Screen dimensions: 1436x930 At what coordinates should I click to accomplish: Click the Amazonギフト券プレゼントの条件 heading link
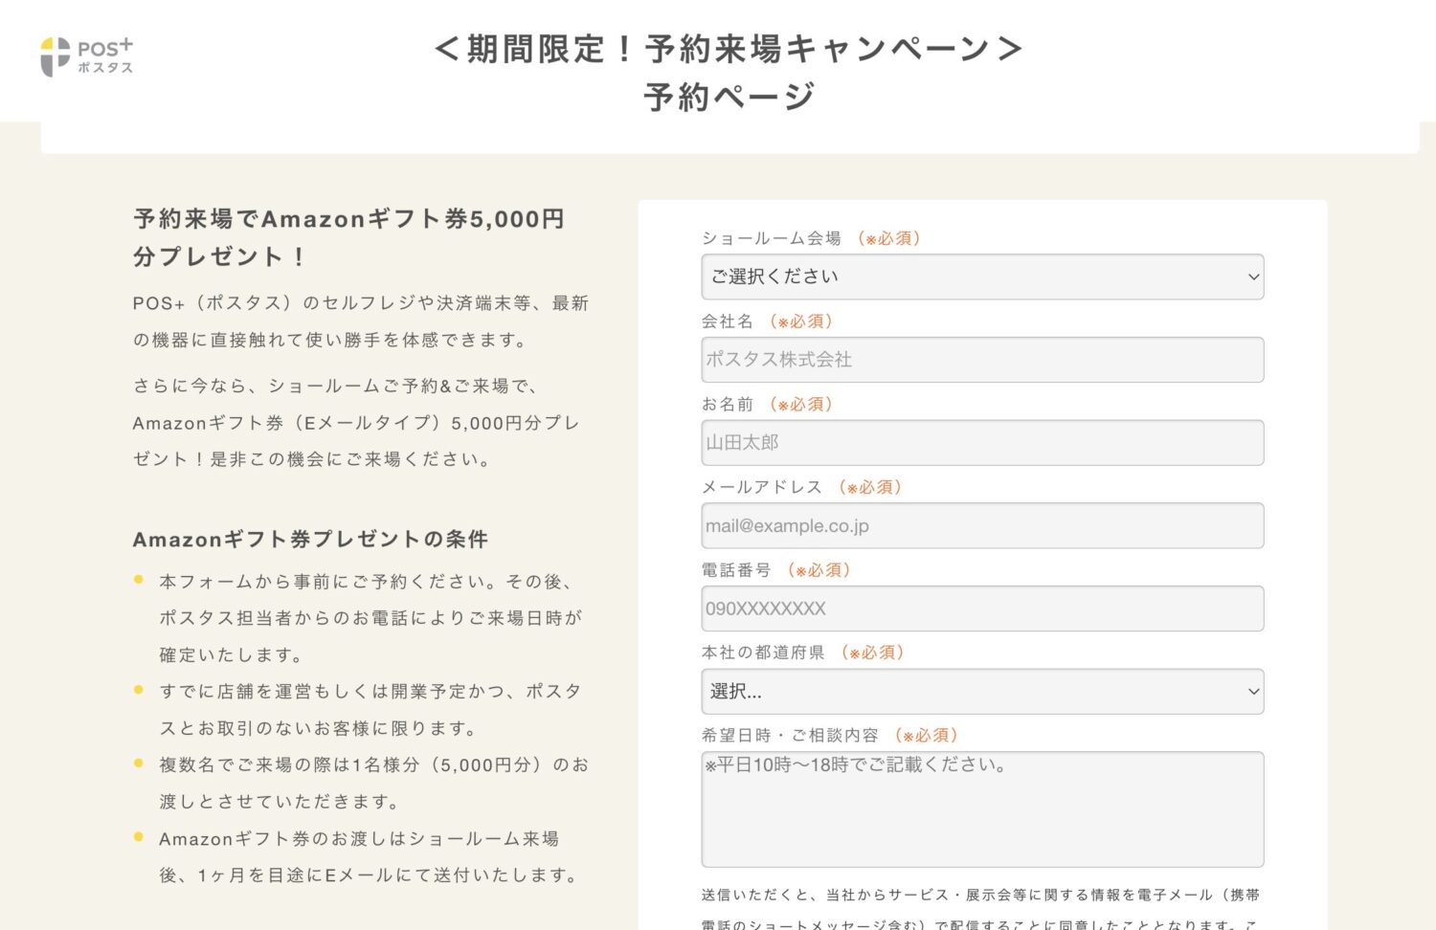pyautogui.click(x=309, y=539)
